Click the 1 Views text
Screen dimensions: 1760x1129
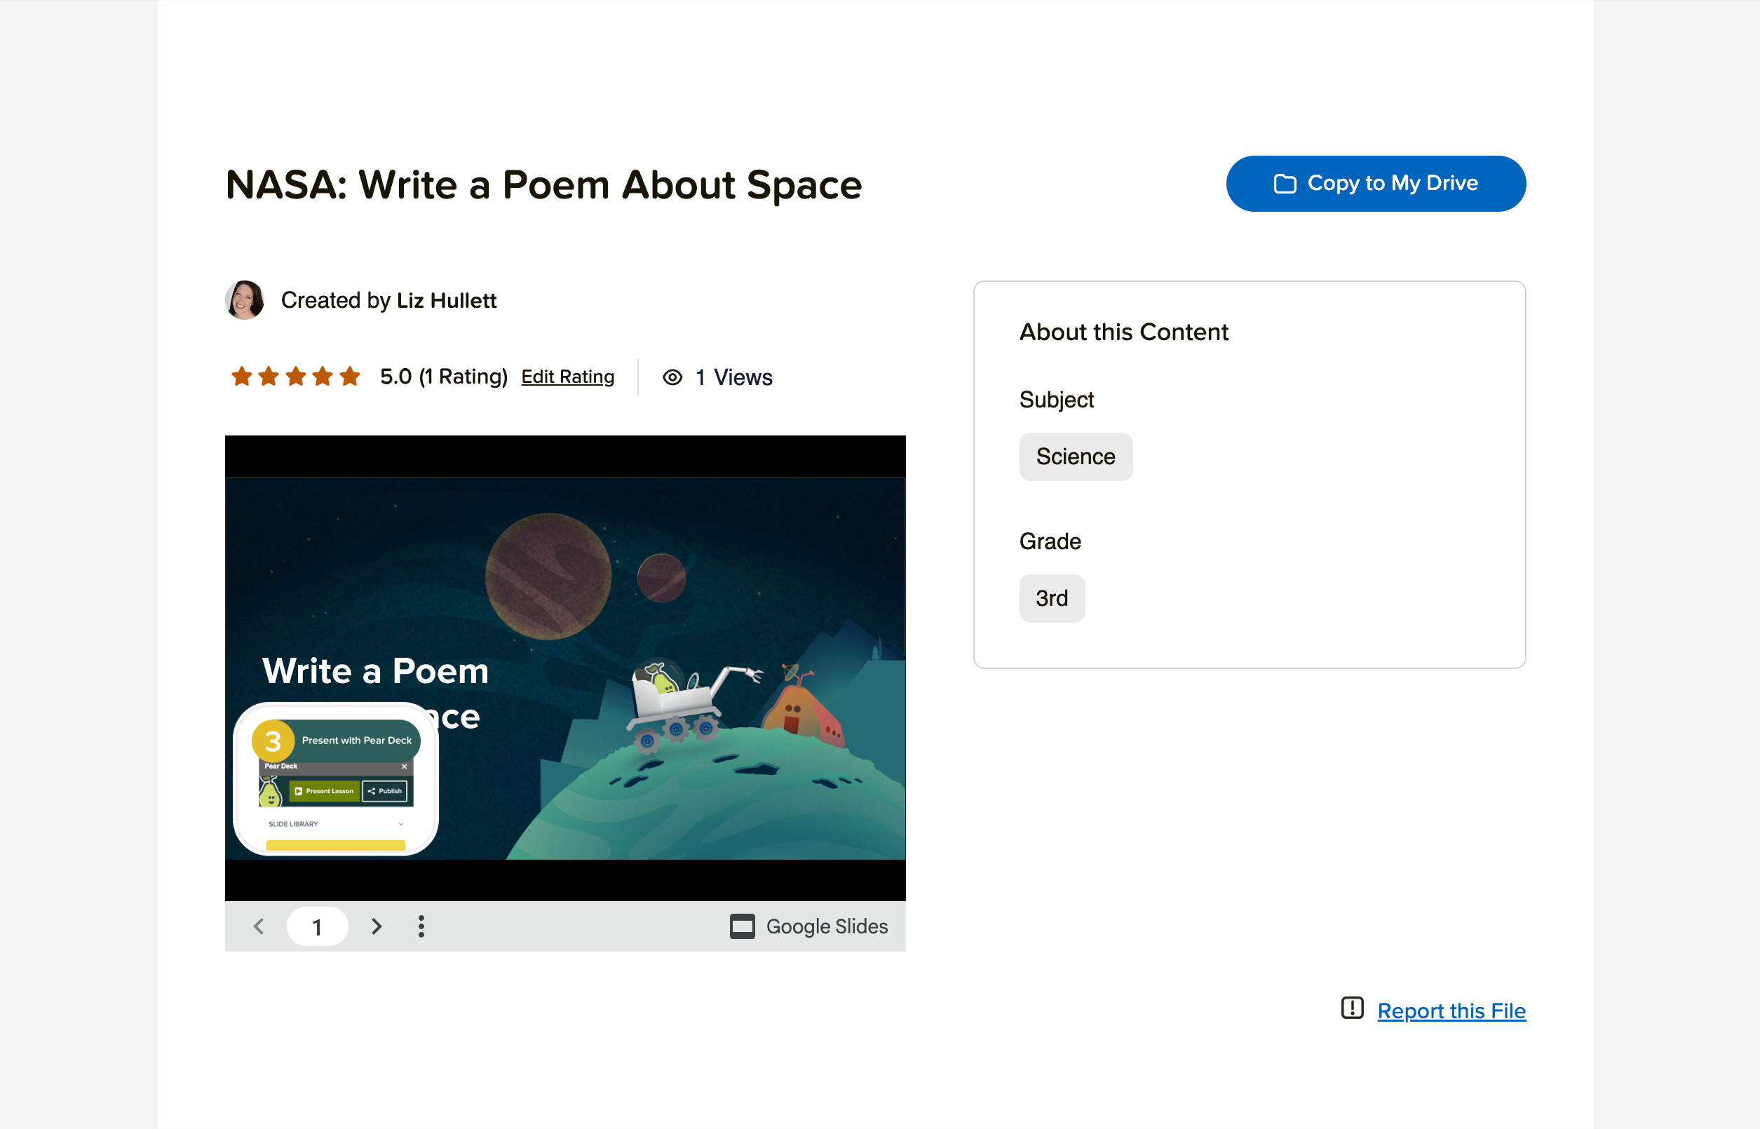(733, 377)
